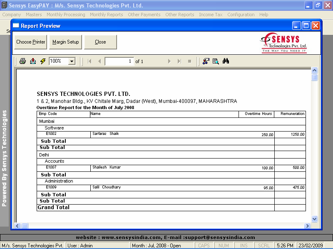Select the Administration department row
Image resolution: width=333 pixels, height=249 pixels.
tap(171, 181)
